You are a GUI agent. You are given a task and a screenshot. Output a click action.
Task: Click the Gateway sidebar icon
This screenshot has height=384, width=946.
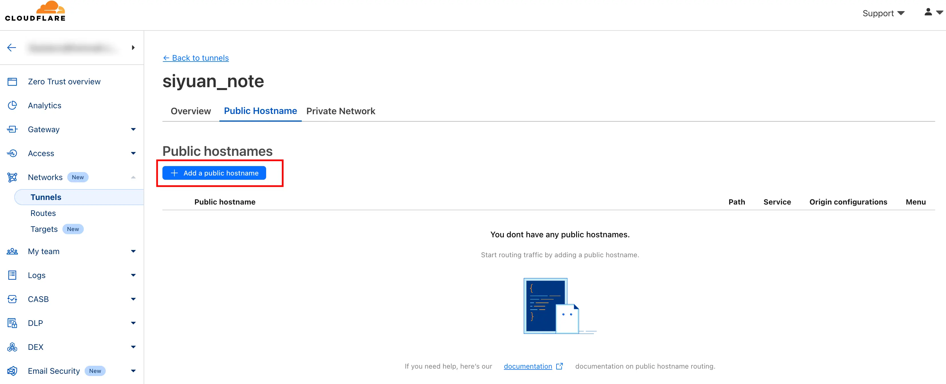12,129
